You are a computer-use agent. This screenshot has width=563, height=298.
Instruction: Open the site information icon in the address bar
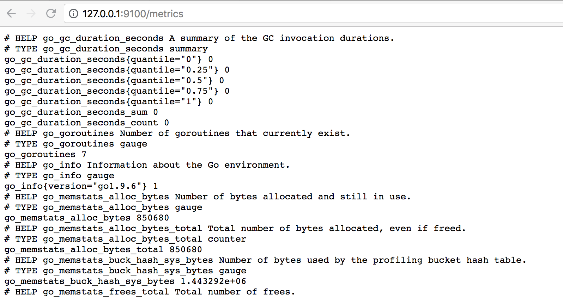73,14
